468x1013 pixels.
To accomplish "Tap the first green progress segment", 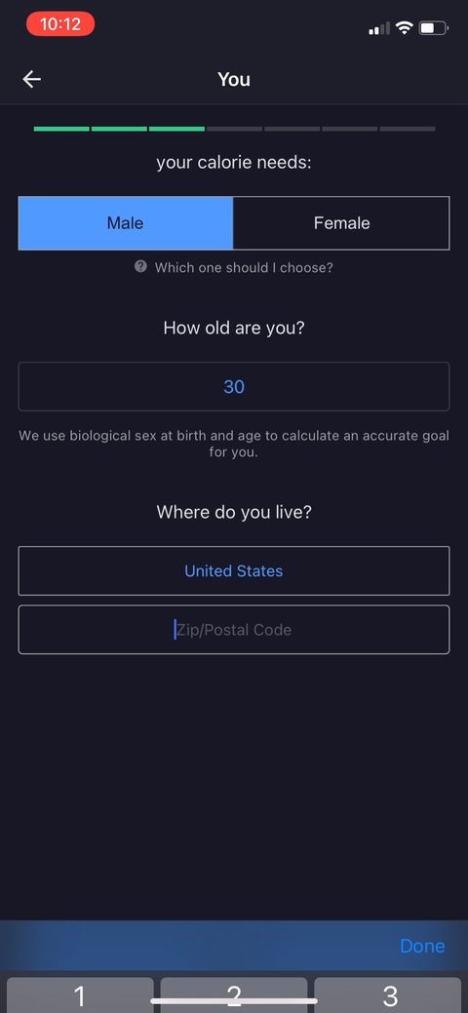I will 61,129.
